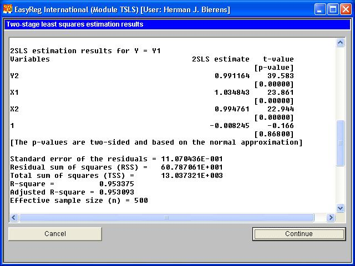Click the Continue button
This screenshot has height=266, width=355.
click(299, 234)
